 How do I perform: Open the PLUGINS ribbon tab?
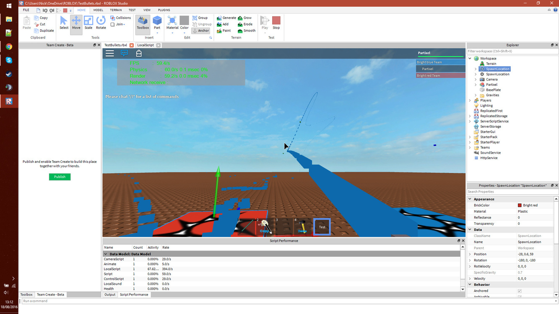pyautogui.click(x=164, y=10)
